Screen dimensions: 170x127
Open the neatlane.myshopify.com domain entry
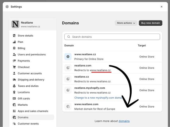pyautogui.click(x=112, y=93)
